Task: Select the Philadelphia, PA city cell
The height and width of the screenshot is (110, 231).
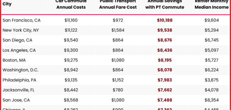Action: coord(19,80)
